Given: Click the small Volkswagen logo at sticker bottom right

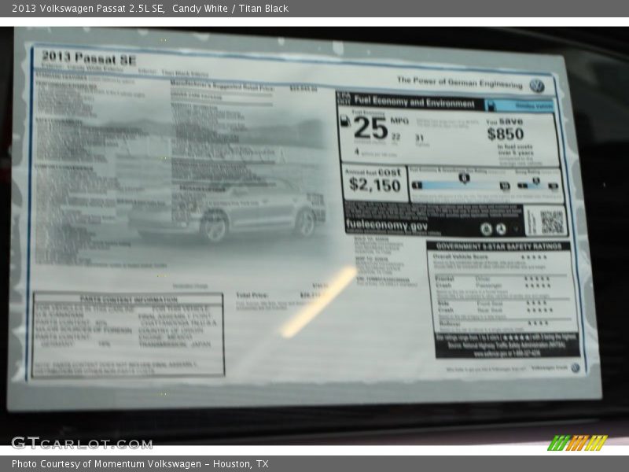Looking at the screenshot, I should pyautogui.click(x=576, y=367).
